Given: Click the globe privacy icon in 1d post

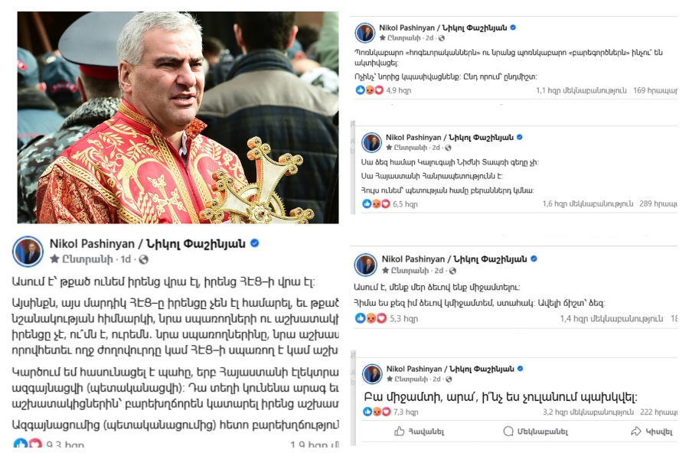Looking at the screenshot, I should point(144,259).
